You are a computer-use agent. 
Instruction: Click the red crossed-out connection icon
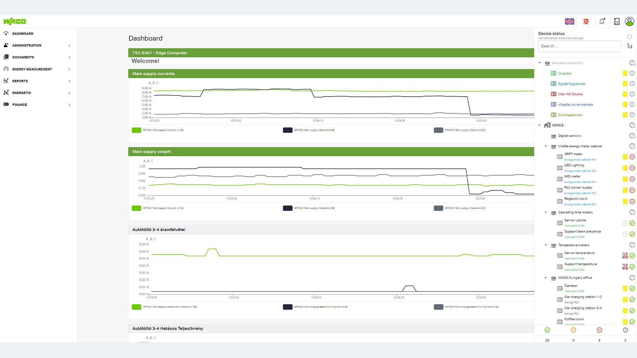(x=586, y=21)
